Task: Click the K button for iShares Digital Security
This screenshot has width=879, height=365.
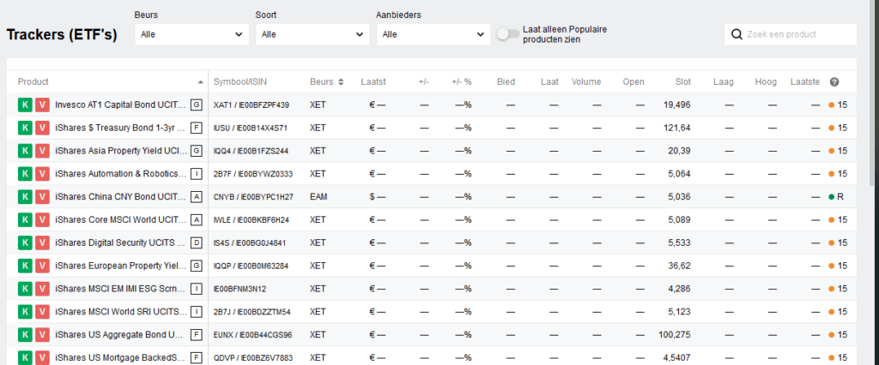Action: click(x=25, y=242)
